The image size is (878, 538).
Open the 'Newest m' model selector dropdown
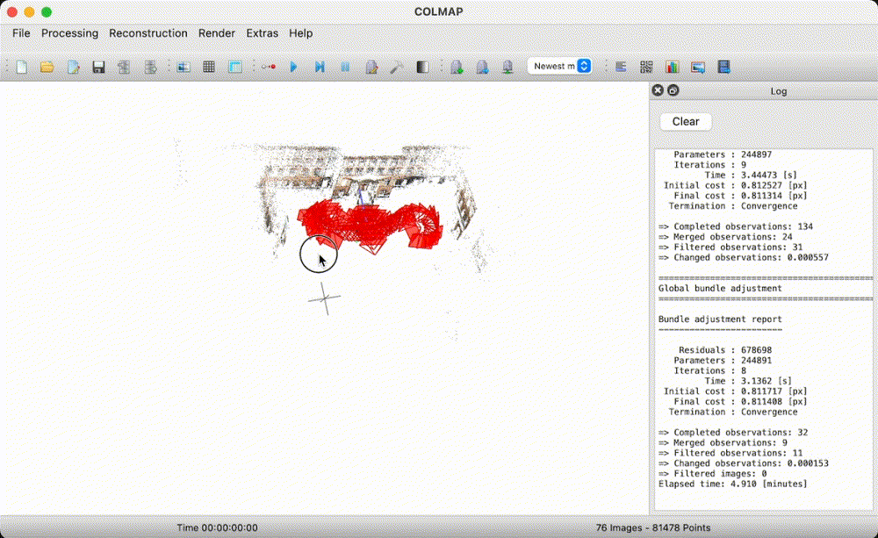(559, 66)
